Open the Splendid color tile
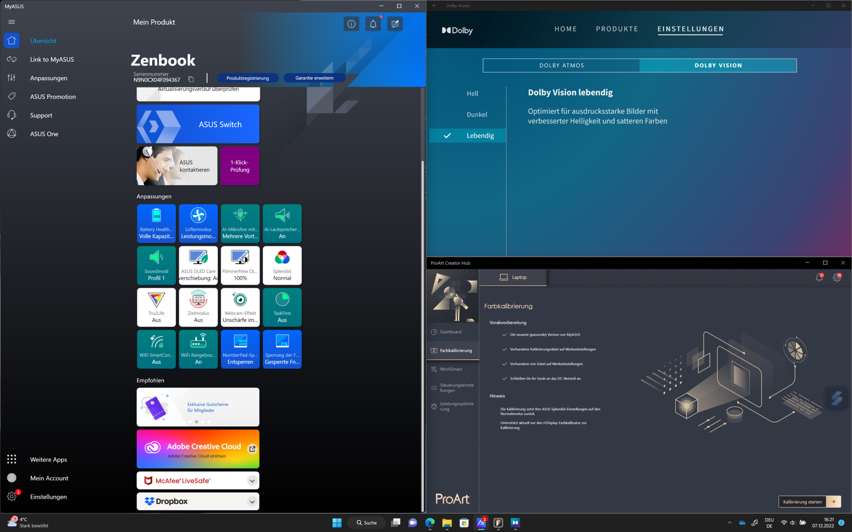 282,265
